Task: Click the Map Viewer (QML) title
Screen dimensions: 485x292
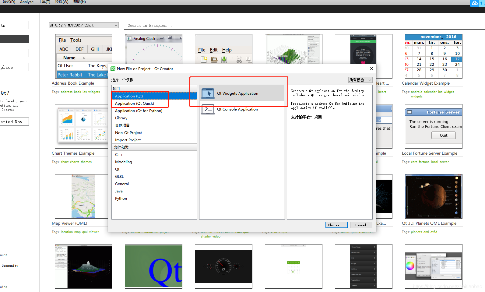Action: point(69,223)
